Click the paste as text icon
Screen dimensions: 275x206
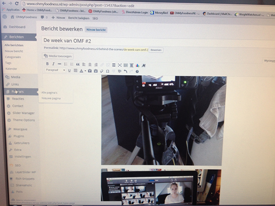[90, 71]
